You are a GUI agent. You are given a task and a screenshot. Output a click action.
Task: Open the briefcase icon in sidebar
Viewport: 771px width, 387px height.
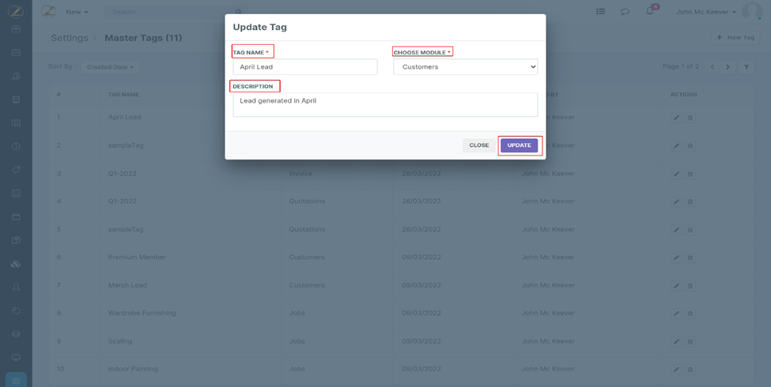pos(16,29)
